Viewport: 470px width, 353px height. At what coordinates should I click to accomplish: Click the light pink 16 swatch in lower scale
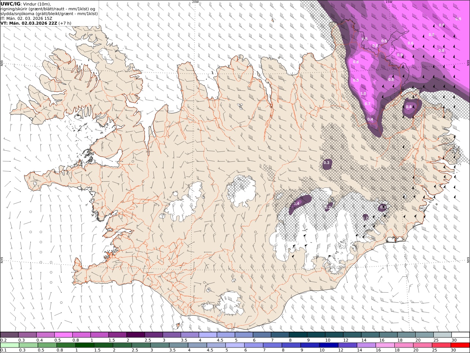coord(385,345)
